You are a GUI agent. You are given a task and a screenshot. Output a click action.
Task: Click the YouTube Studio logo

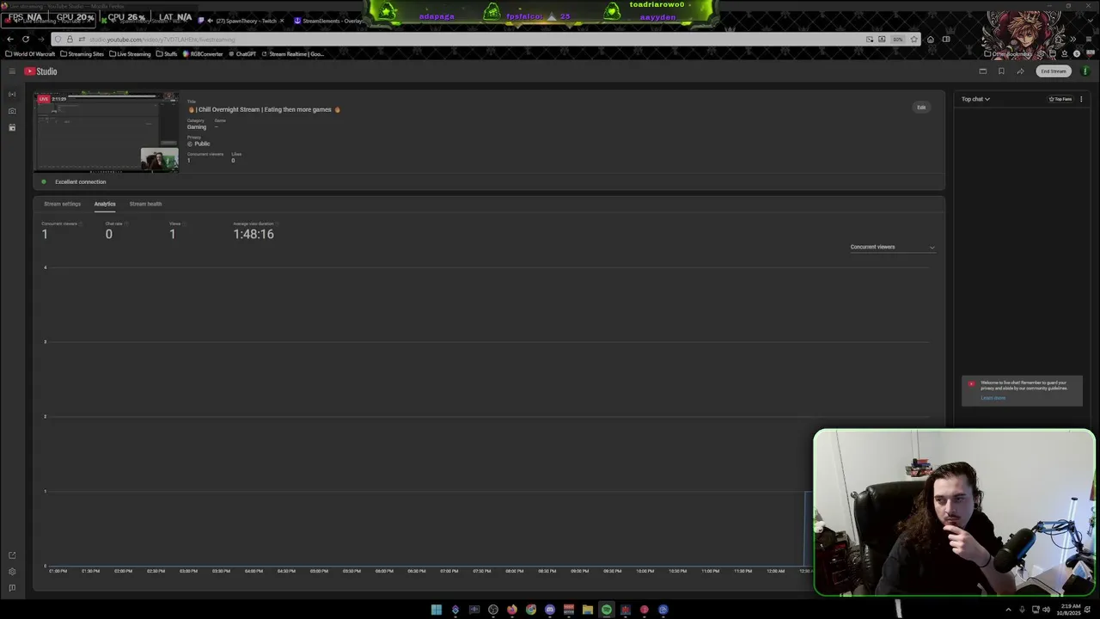click(x=40, y=71)
